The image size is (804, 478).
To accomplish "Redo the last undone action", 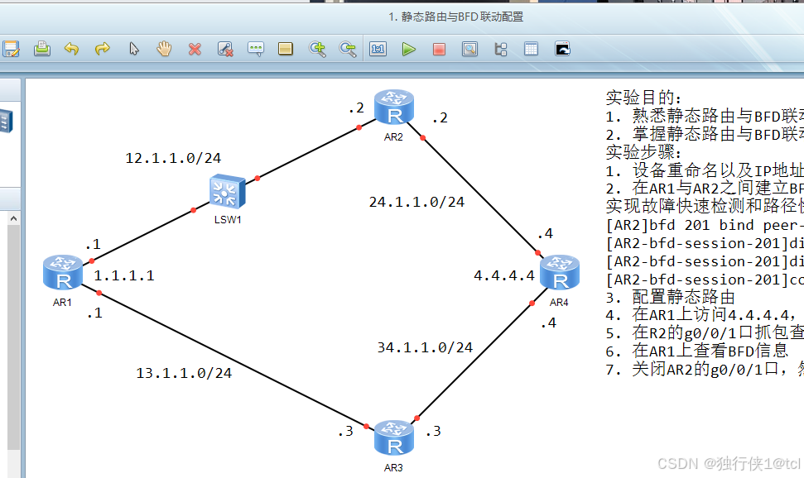I will (102, 49).
